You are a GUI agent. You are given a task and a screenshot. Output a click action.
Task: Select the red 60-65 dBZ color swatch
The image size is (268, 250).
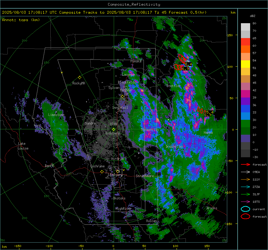click(x=245, y=42)
